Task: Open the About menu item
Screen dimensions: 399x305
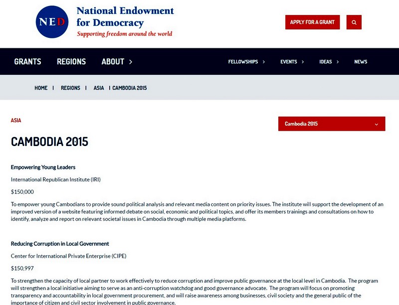Action: 113,61
